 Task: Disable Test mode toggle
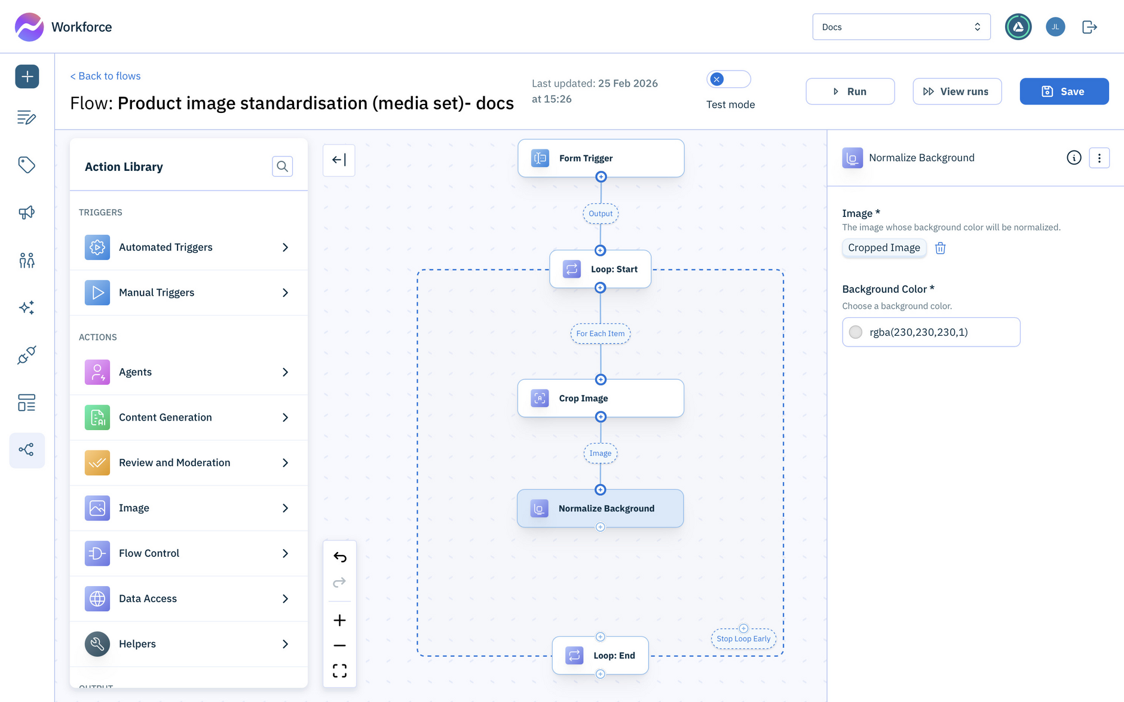pyautogui.click(x=728, y=79)
